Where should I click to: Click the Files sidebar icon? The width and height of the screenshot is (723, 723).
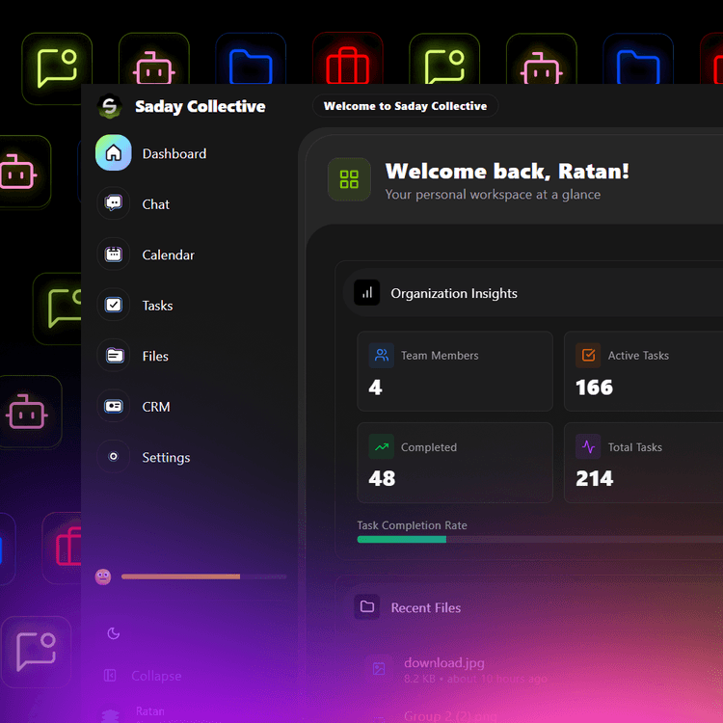[114, 356]
